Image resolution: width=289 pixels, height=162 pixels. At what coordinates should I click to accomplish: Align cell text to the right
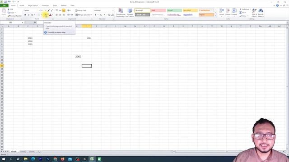pos(64,15)
